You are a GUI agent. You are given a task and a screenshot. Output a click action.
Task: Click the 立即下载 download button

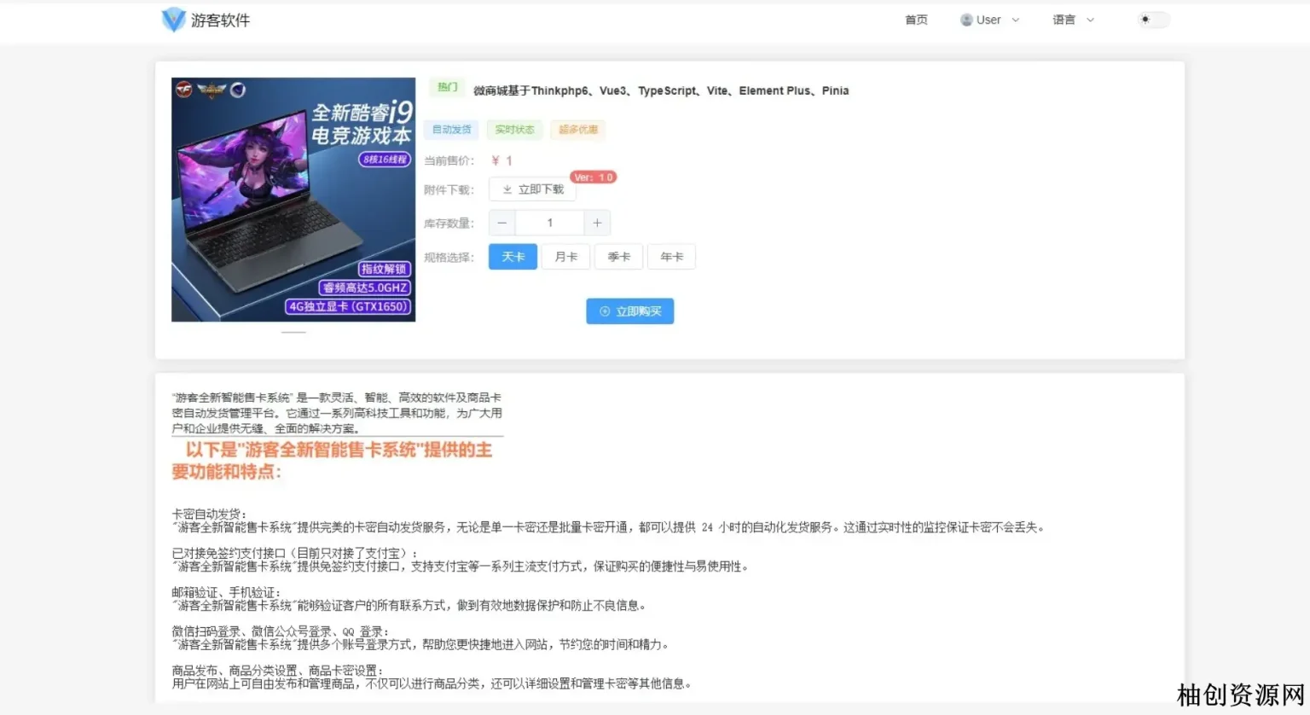(533, 189)
